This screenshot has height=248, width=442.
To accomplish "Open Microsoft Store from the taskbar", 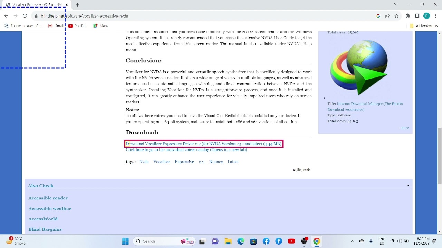I will point(253,241).
